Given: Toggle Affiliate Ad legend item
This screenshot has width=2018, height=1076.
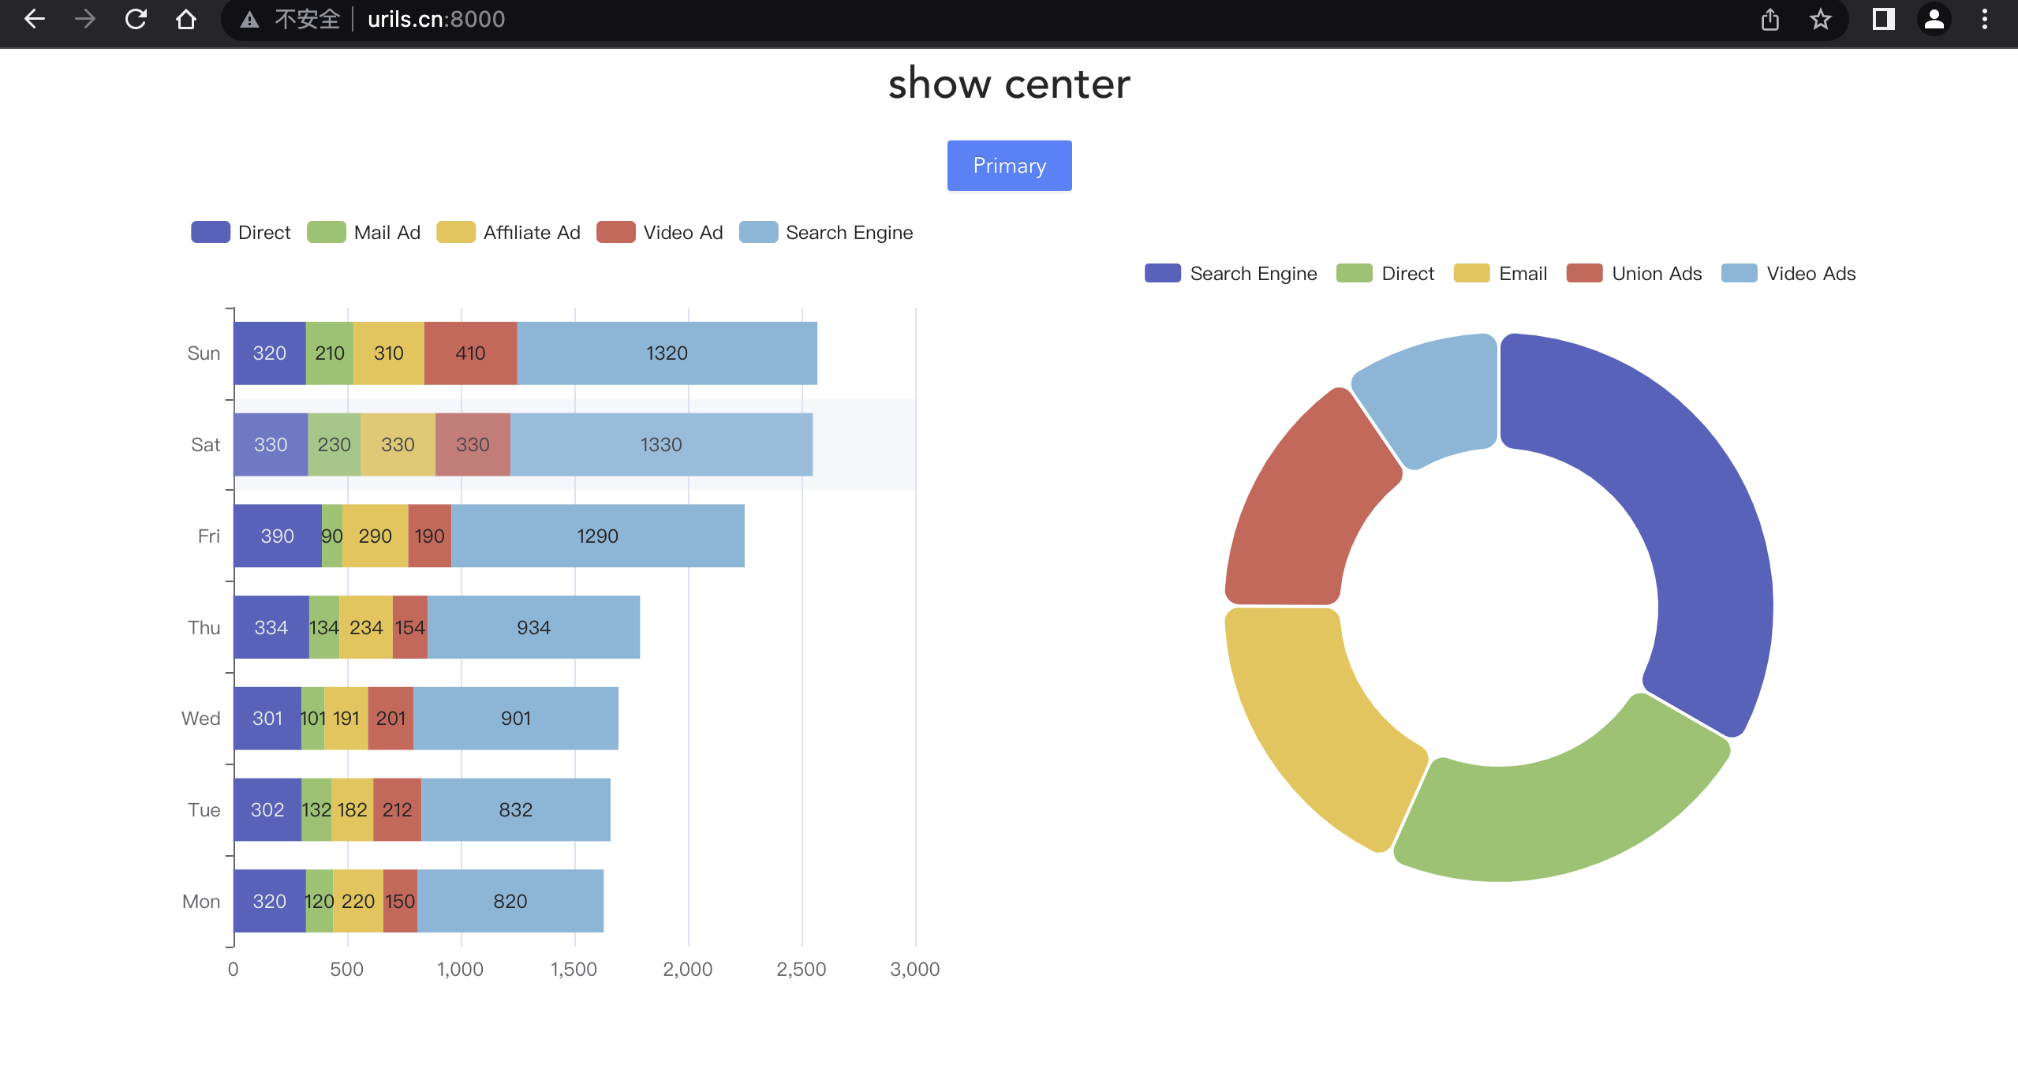Looking at the screenshot, I should 509,233.
